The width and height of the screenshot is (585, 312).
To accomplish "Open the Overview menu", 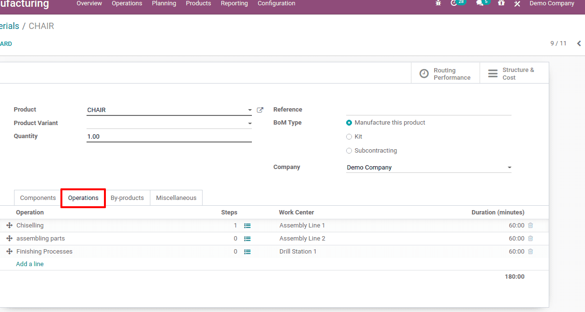I will point(89,3).
